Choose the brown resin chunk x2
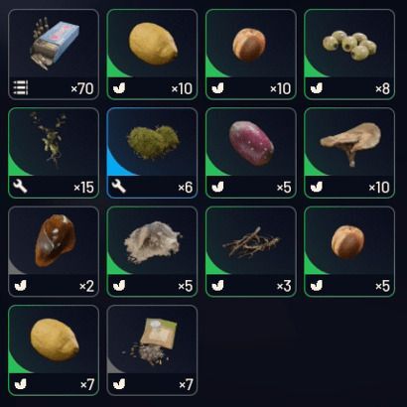Screen dimensions: 407x407 pos(54,251)
